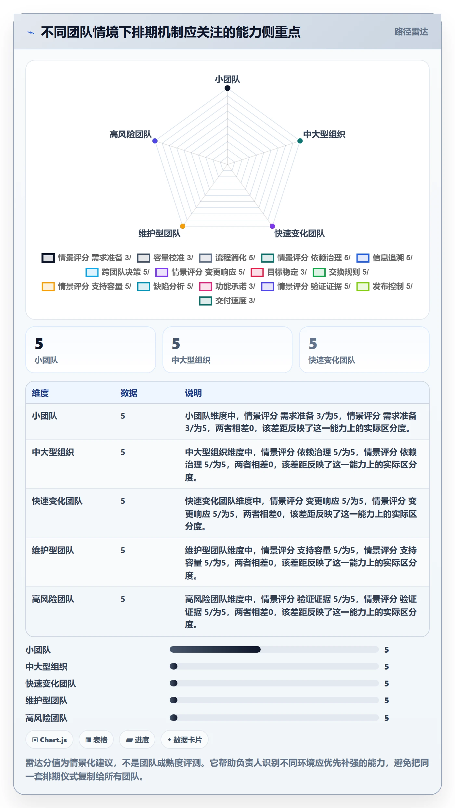This screenshot has width=455, height=808.
Task: Click the Chart.js chip
Action: click(x=49, y=740)
